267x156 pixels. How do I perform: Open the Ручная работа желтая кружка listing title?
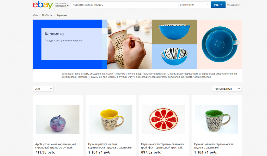pos(110,146)
